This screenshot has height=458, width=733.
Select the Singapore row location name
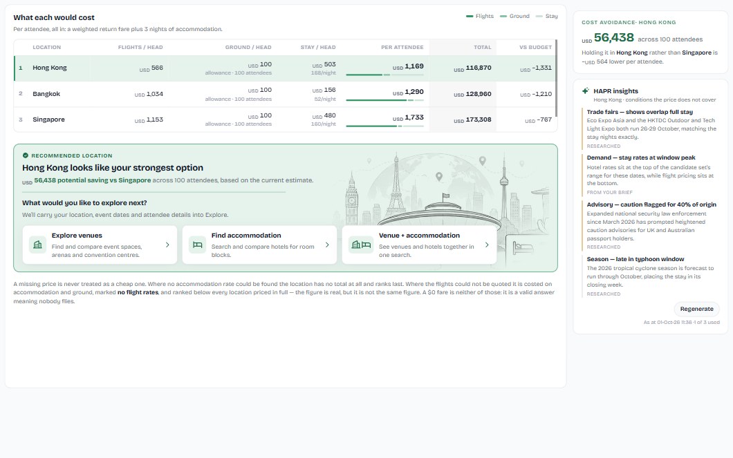(48, 120)
